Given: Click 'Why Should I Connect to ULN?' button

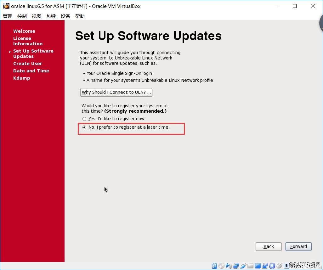Looking at the screenshot, I should point(116,92).
